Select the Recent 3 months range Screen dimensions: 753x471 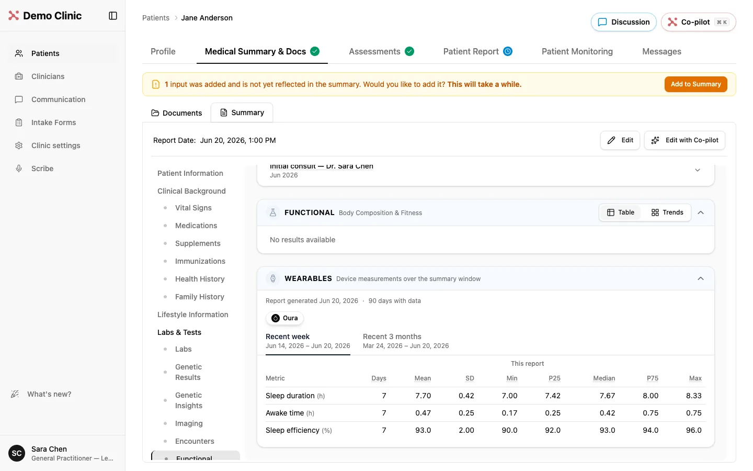tap(406, 341)
